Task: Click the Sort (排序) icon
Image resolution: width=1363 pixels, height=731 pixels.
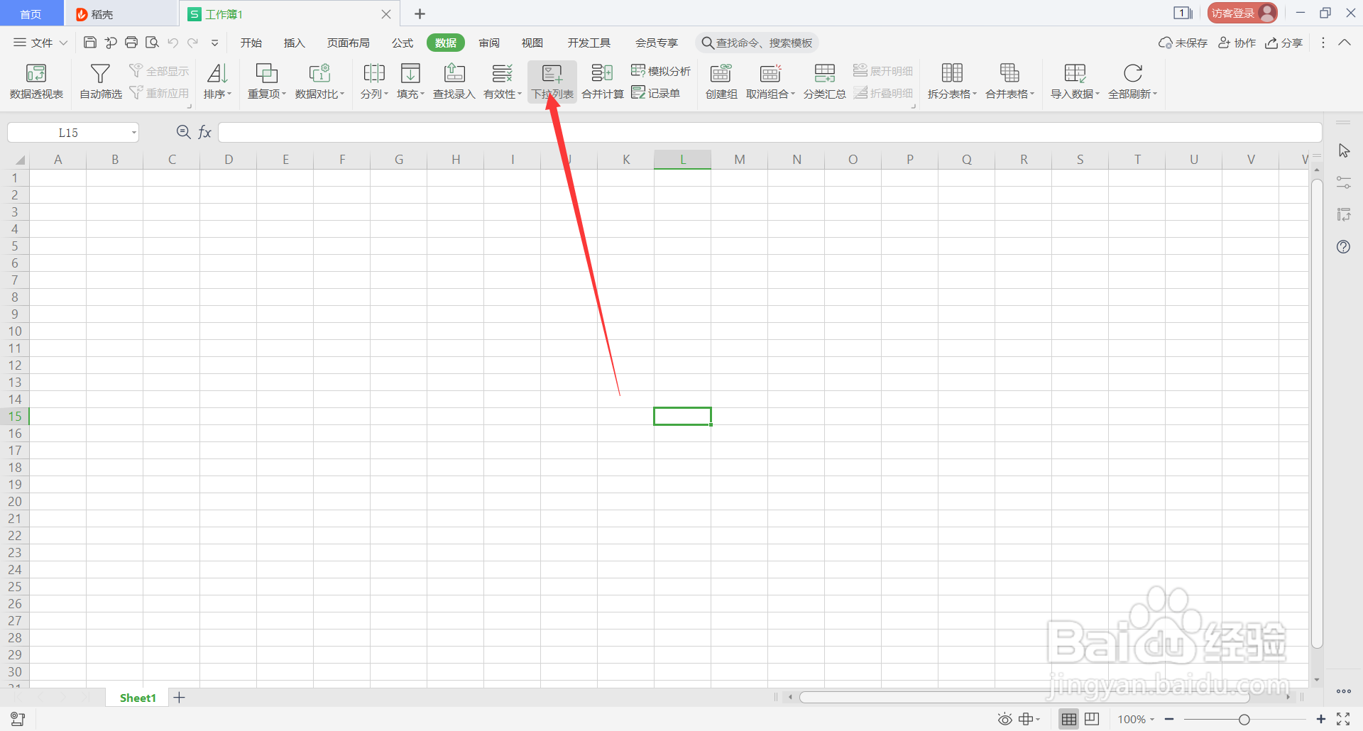Action: coord(217,73)
